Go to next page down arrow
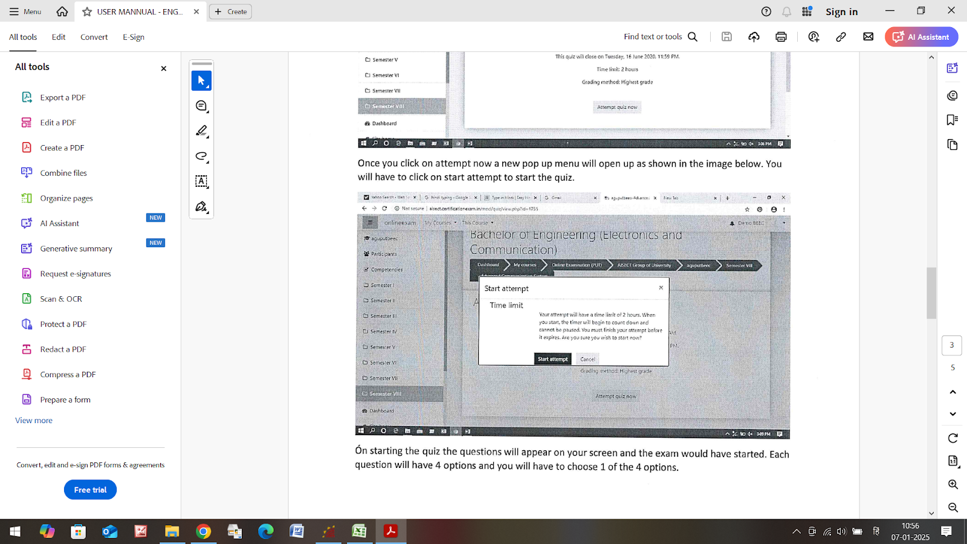 pos(952,414)
